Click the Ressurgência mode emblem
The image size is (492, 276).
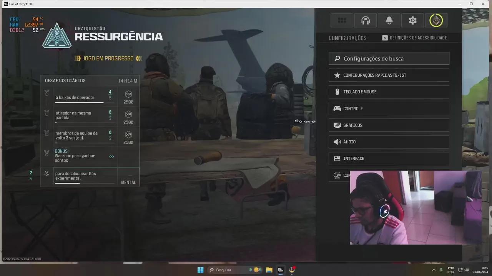57,35
